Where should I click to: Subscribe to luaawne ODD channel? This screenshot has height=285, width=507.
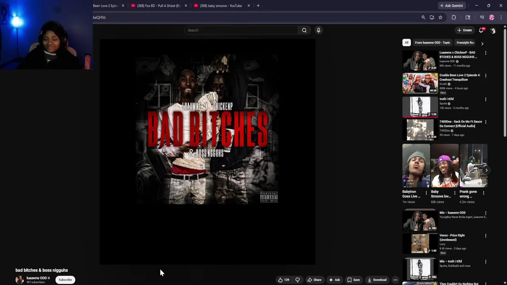point(65,280)
